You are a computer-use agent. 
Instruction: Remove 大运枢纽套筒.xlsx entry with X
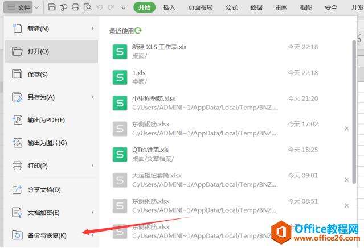[x=346, y=180]
